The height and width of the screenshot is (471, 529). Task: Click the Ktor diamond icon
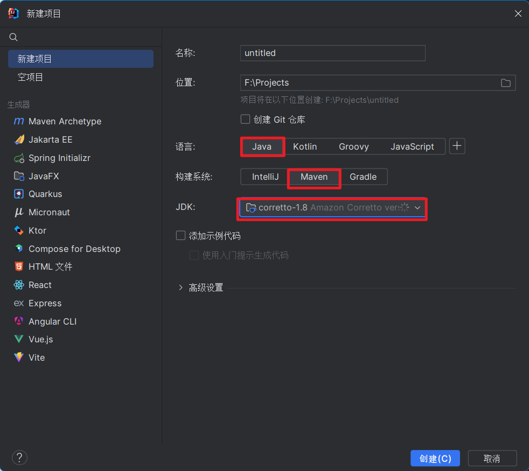pyautogui.click(x=19, y=230)
